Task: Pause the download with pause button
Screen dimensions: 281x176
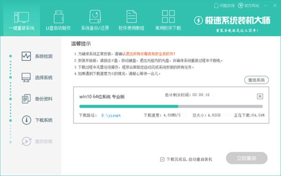Action: 260,97
